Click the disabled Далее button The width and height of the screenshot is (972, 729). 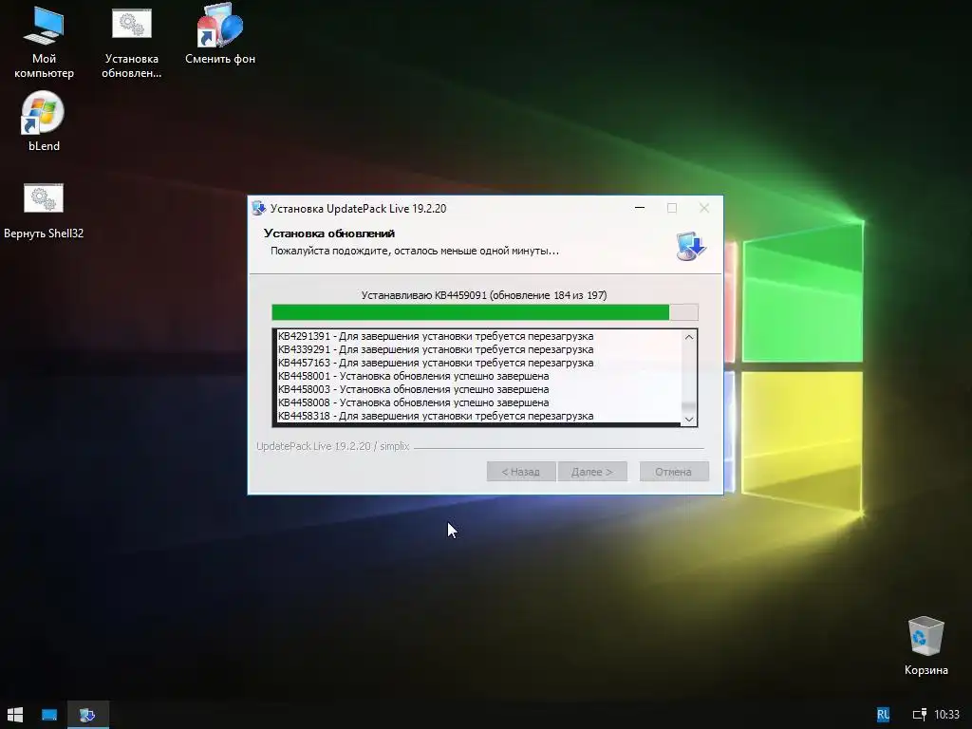click(592, 472)
